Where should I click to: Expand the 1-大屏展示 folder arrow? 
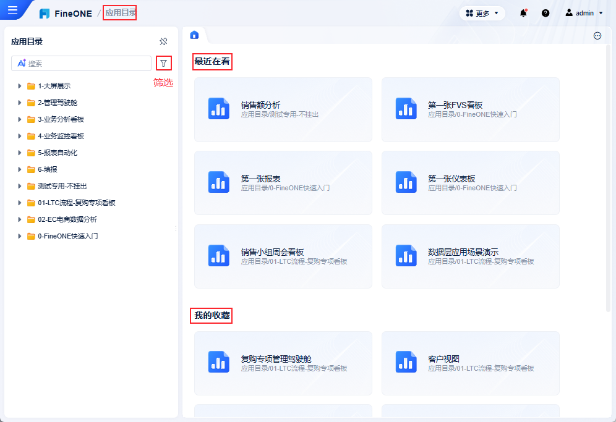pos(19,86)
